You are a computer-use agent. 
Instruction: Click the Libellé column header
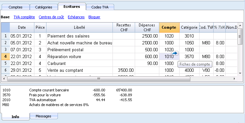[79, 27]
